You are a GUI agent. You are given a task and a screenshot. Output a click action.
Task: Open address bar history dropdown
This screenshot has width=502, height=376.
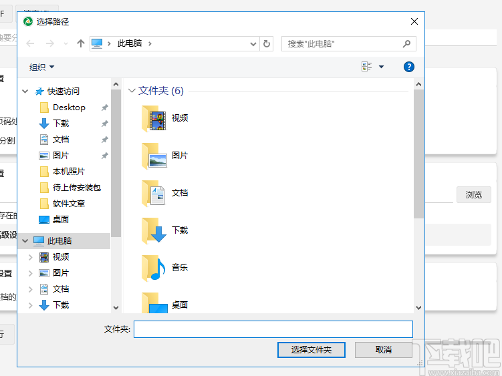pyautogui.click(x=253, y=44)
